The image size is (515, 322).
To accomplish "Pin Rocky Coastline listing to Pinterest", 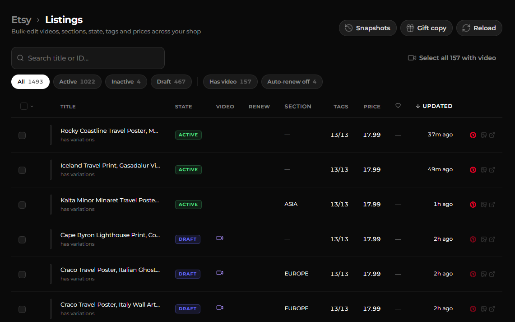I will click(473, 135).
